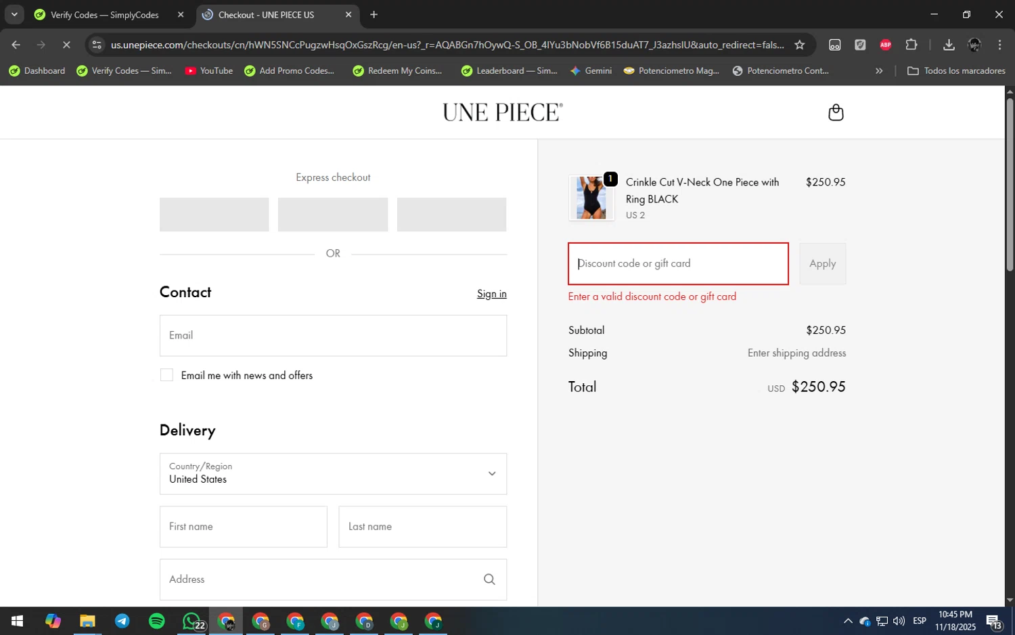Open the Potenciometro Mag bookmark
This screenshot has width=1015, height=635.
click(671, 70)
